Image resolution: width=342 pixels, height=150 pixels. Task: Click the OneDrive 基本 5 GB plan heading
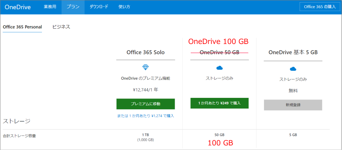(293, 52)
